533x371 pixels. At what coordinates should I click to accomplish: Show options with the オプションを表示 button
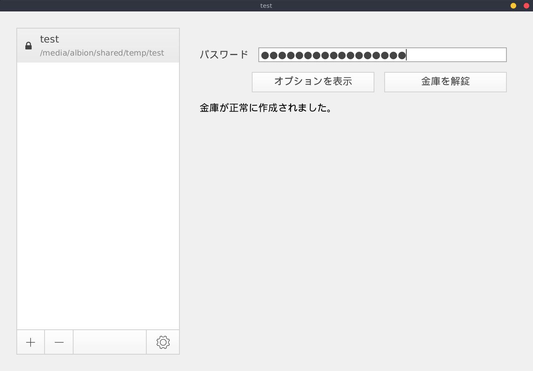coord(313,82)
